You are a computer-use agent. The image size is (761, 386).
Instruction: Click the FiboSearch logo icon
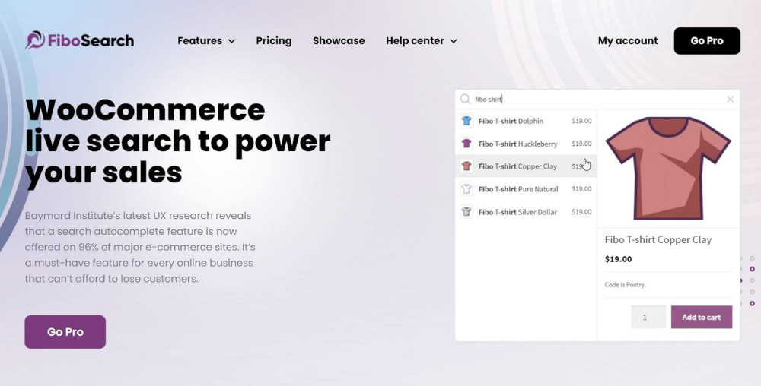coord(35,40)
